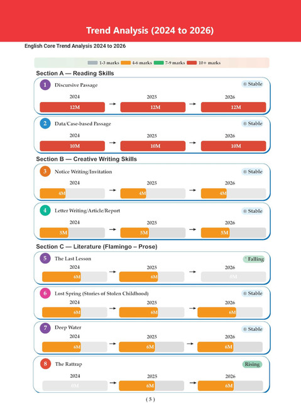Click the purple number 1 circle

[45, 85]
